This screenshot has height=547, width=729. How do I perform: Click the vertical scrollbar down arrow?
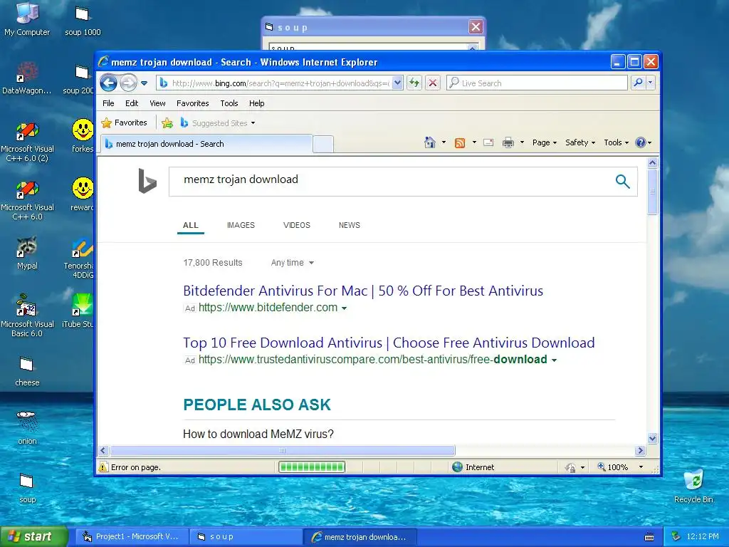652,438
